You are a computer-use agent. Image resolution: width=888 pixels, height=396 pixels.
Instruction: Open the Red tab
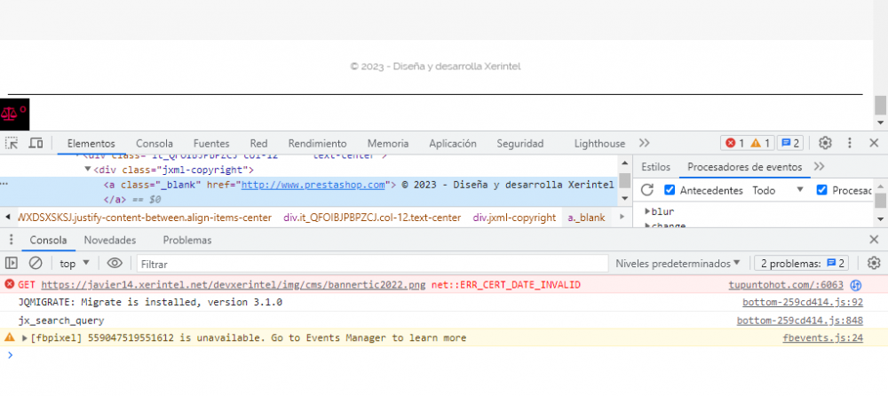(258, 143)
